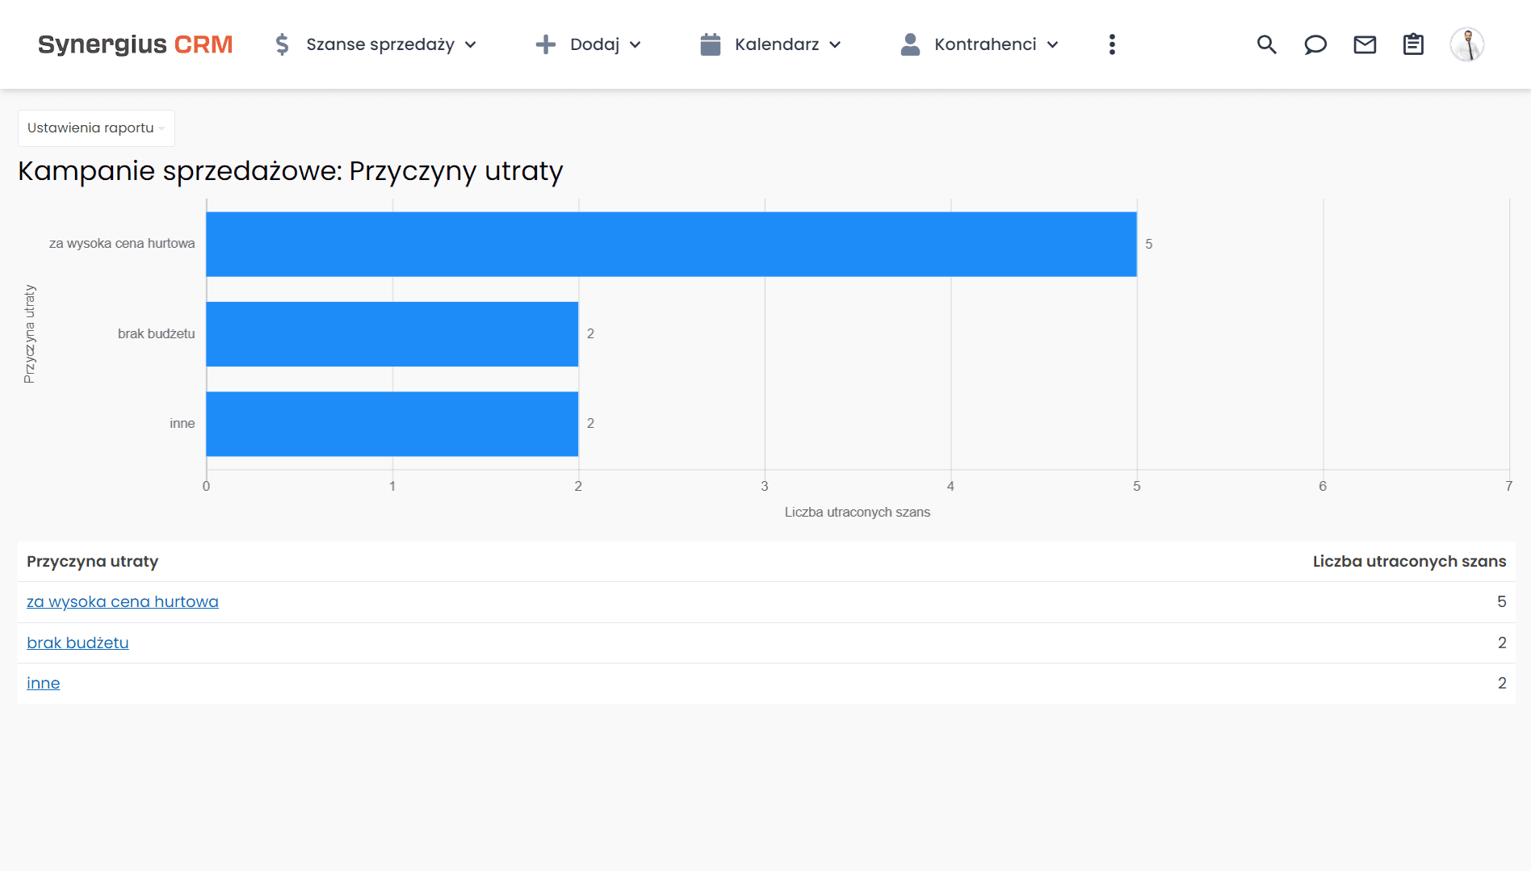This screenshot has width=1531, height=871.
Task: Click the search magnifier icon
Action: 1266,44
